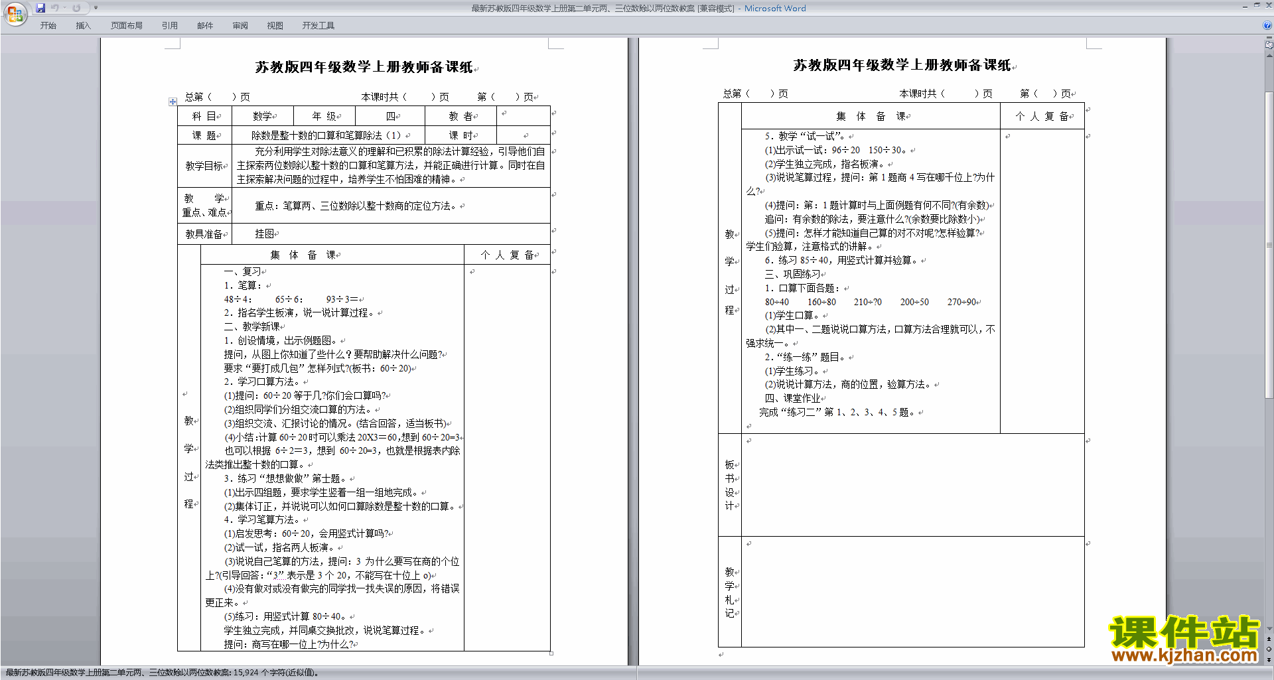Open the undo history dropdown arrow

pos(64,8)
